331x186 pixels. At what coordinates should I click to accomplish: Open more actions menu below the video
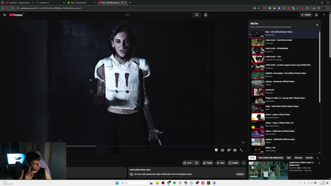pyautogui.click(x=244, y=163)
